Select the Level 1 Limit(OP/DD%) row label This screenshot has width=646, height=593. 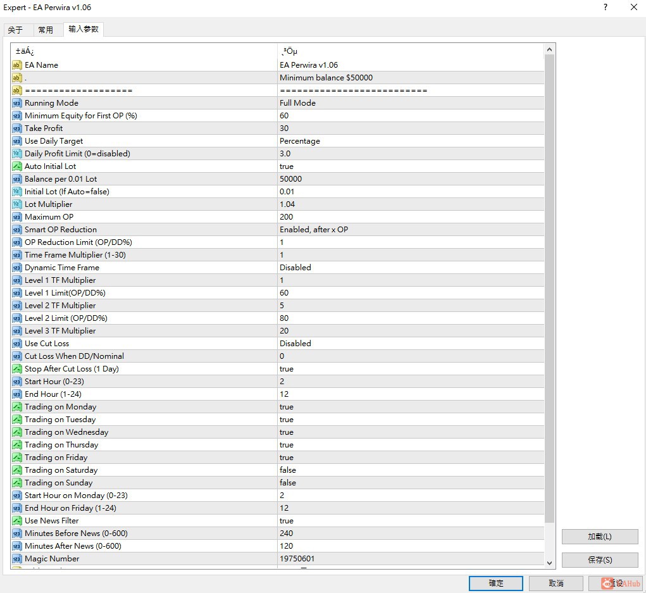65,293
